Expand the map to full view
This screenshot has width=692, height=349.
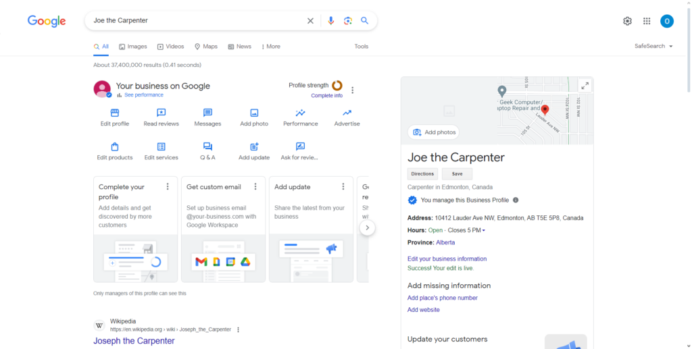[x=585, y=86]
